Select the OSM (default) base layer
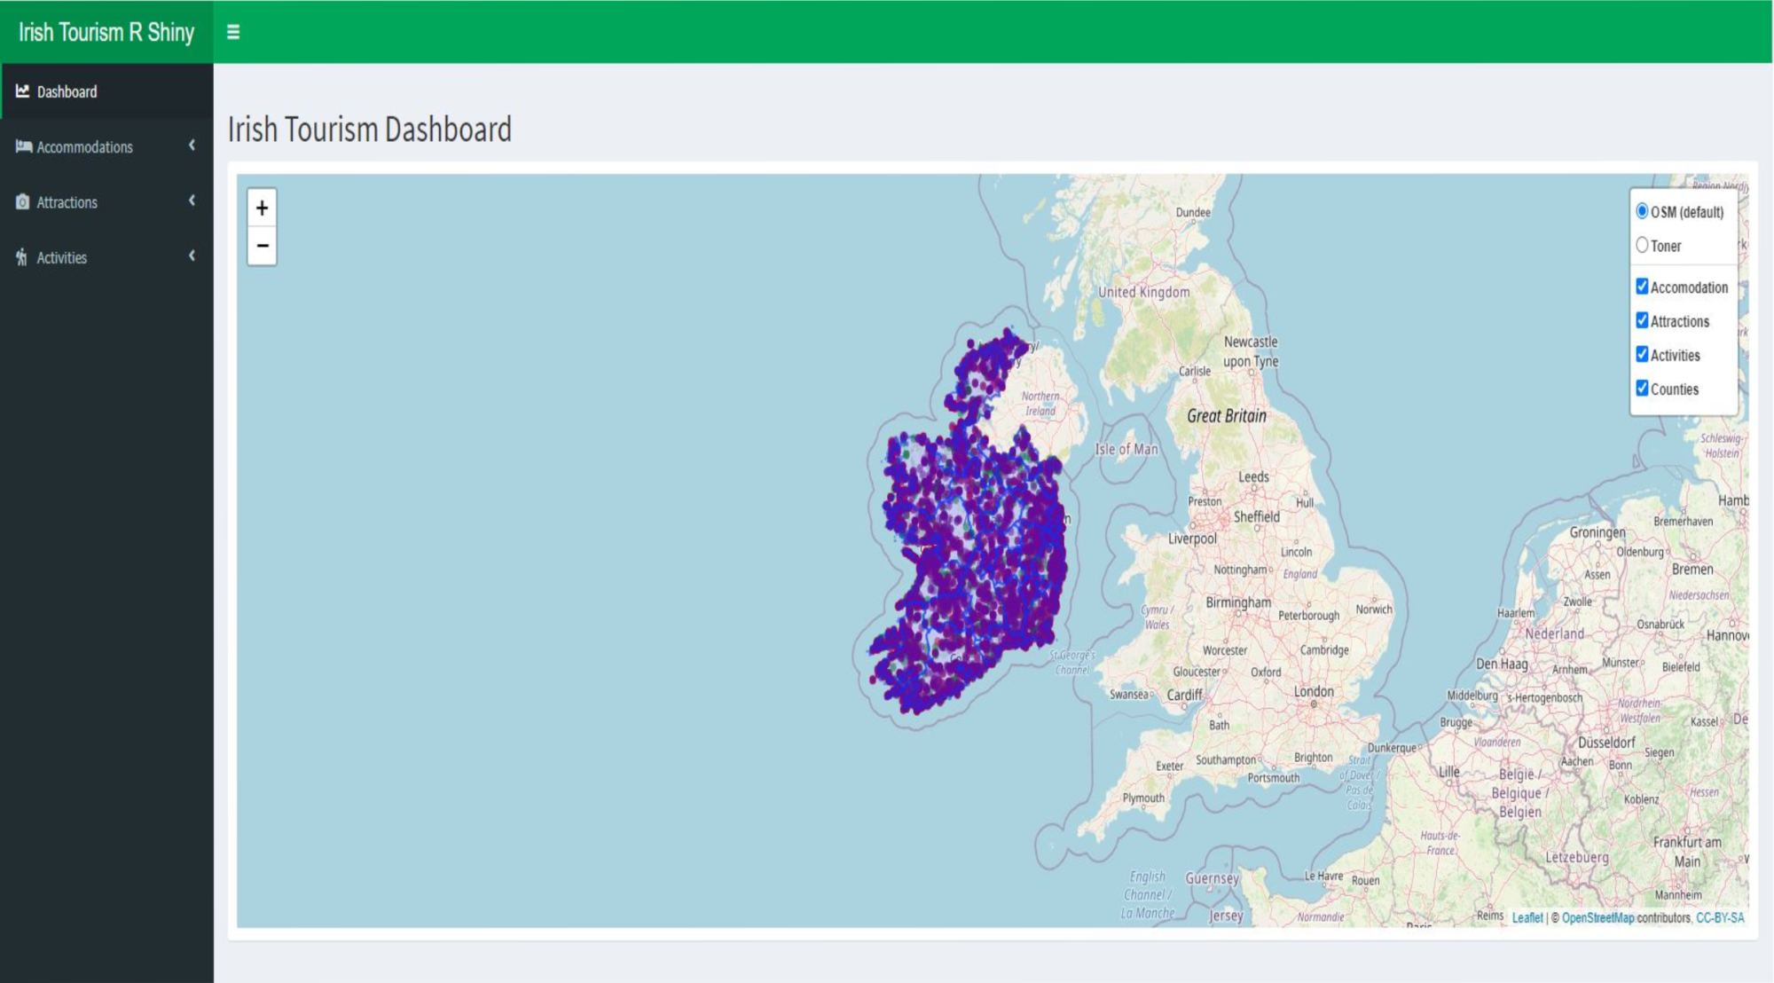The image size is (1774, 983). pyautogui.click(x=1642, y=211)
